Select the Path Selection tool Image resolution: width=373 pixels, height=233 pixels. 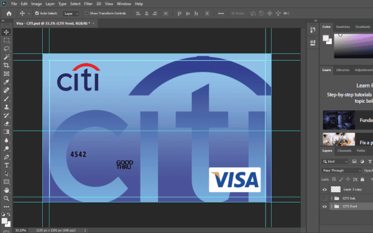(x=6, y=174)
